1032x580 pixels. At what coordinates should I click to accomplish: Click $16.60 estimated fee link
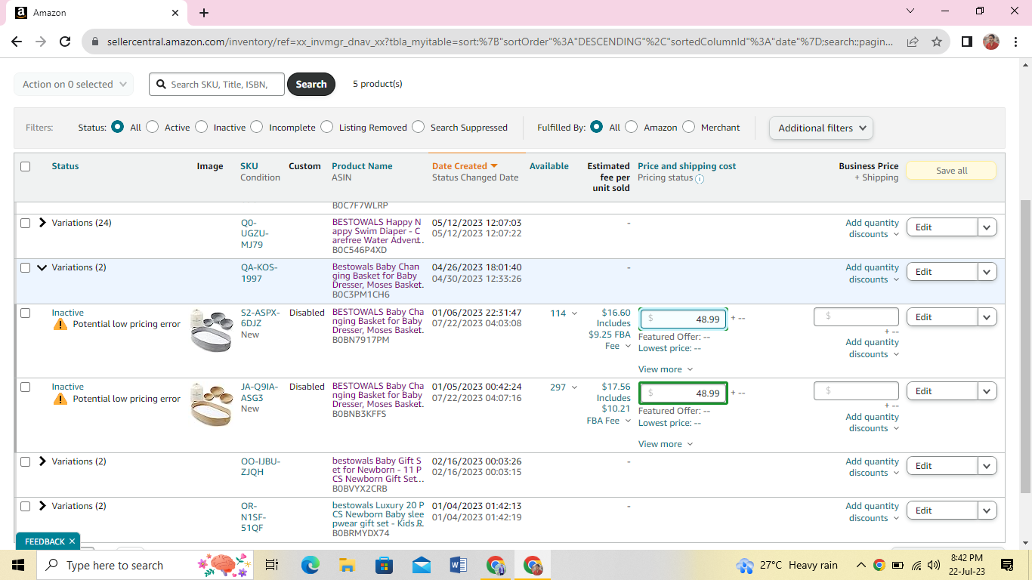[x=616, y=313]
